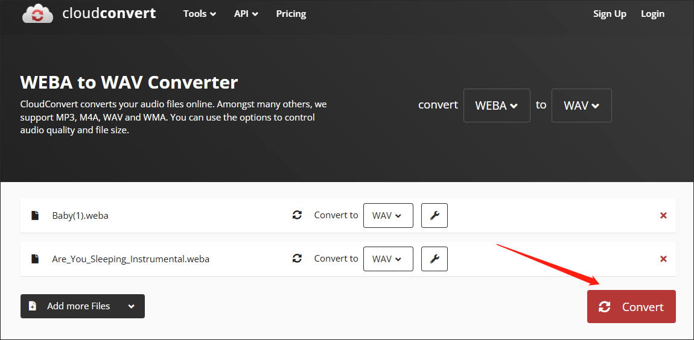Click the CloudConvert description paragraph
Screen dimensions: 694x340
[x=174, y=118]
